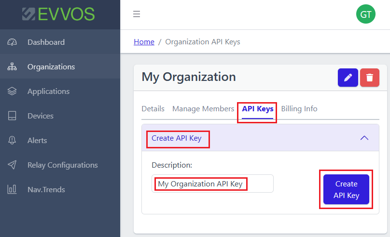Edit organization with the pencil button

348,78
